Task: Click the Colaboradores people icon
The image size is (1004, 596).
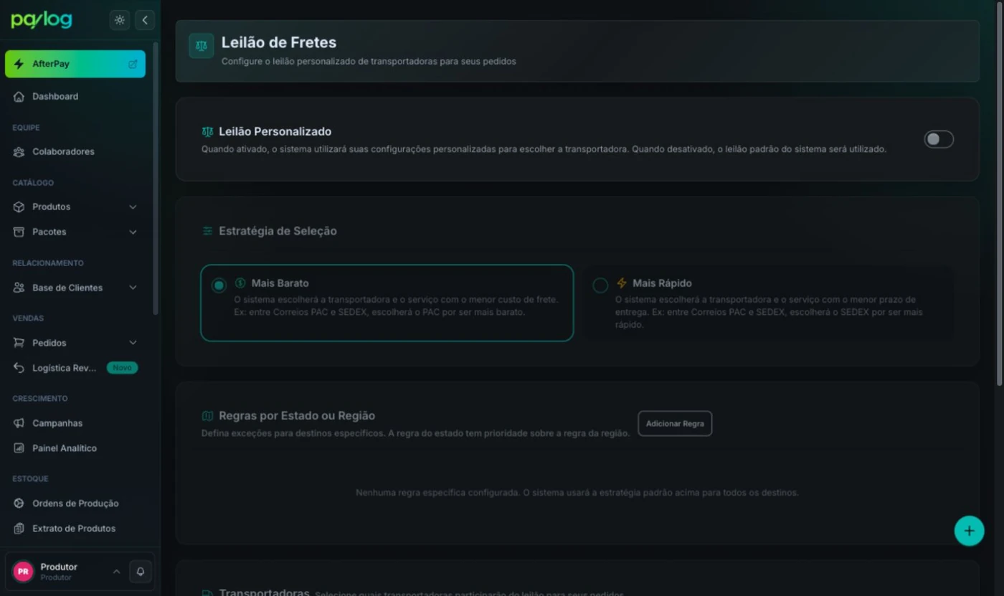Action: pos(19,152)
